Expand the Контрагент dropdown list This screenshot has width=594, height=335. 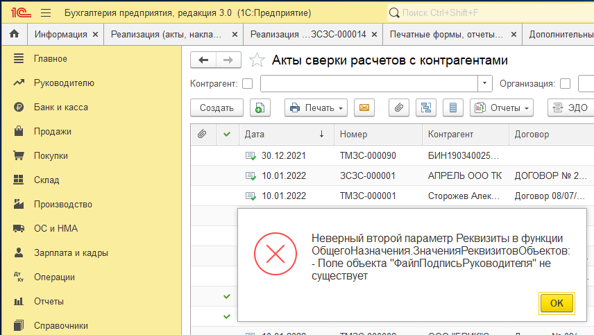tap(484, 84)
